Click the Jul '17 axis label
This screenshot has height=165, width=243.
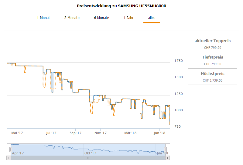[51, 133]
